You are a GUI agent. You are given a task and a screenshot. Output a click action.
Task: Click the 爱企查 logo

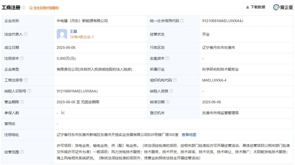click(283, 7)
